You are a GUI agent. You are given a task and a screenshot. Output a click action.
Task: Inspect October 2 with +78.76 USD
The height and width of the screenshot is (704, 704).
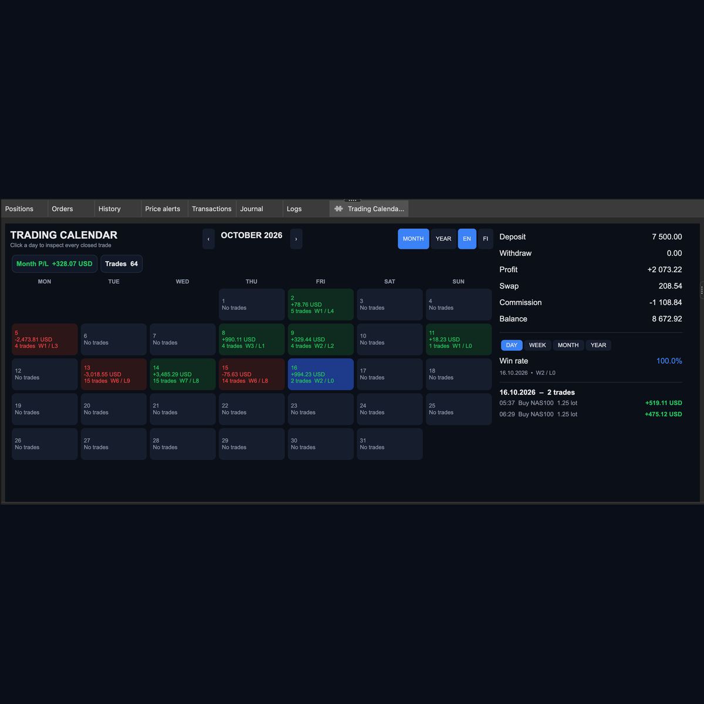click(x=320, y=304)
